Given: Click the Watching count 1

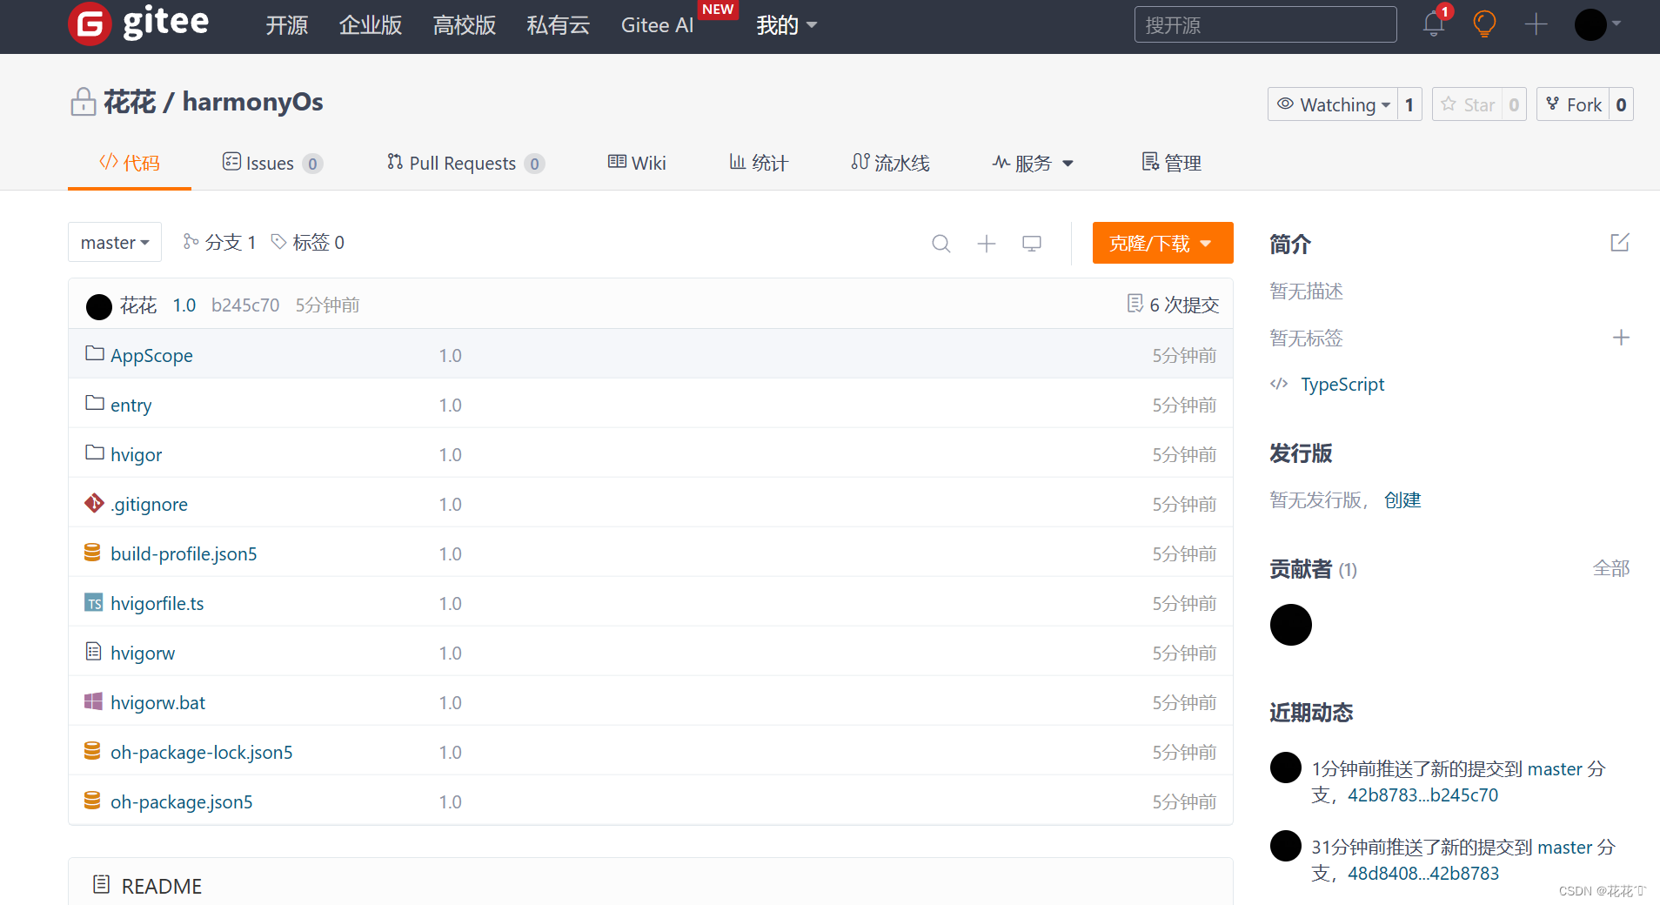Looking at the screenshot, I should 1409,104.
